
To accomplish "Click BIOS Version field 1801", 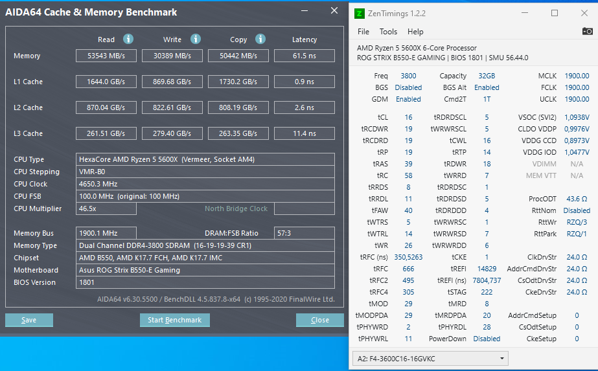I will pos(205,282).
